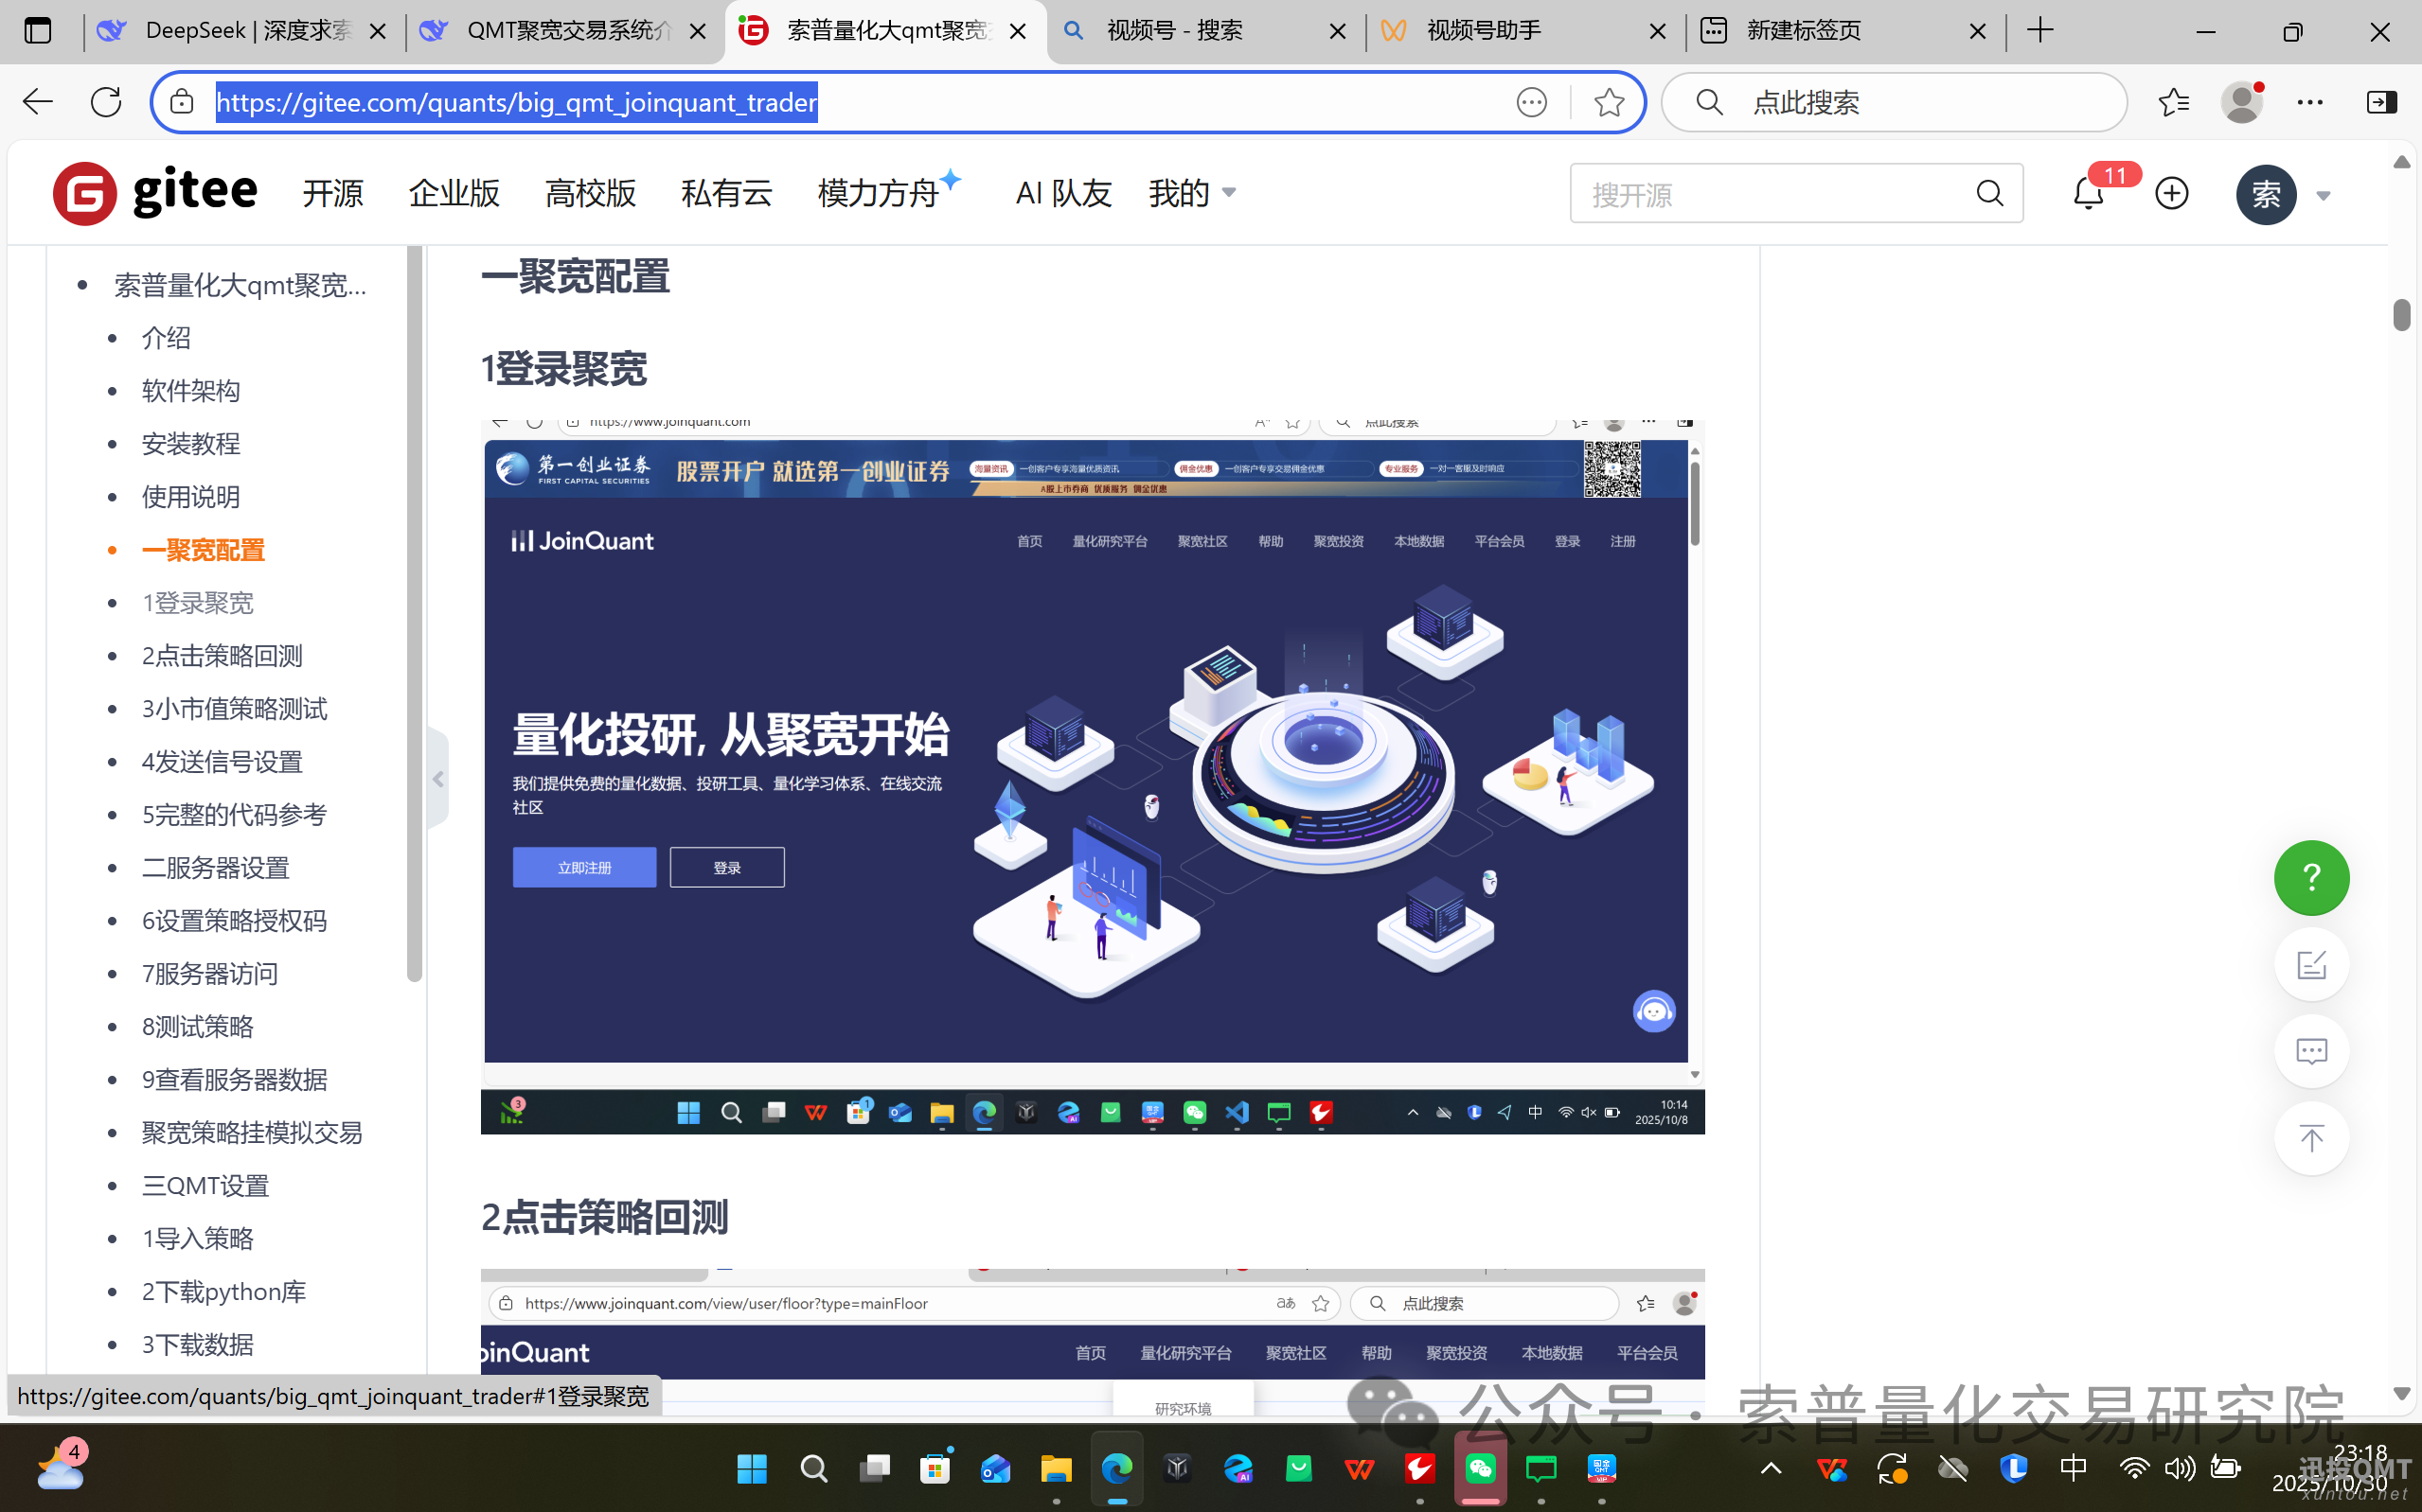This screenshot has height=1512, width=2422.
Task: Click the plus icon to create a repository
Action: coord(2171,193)
